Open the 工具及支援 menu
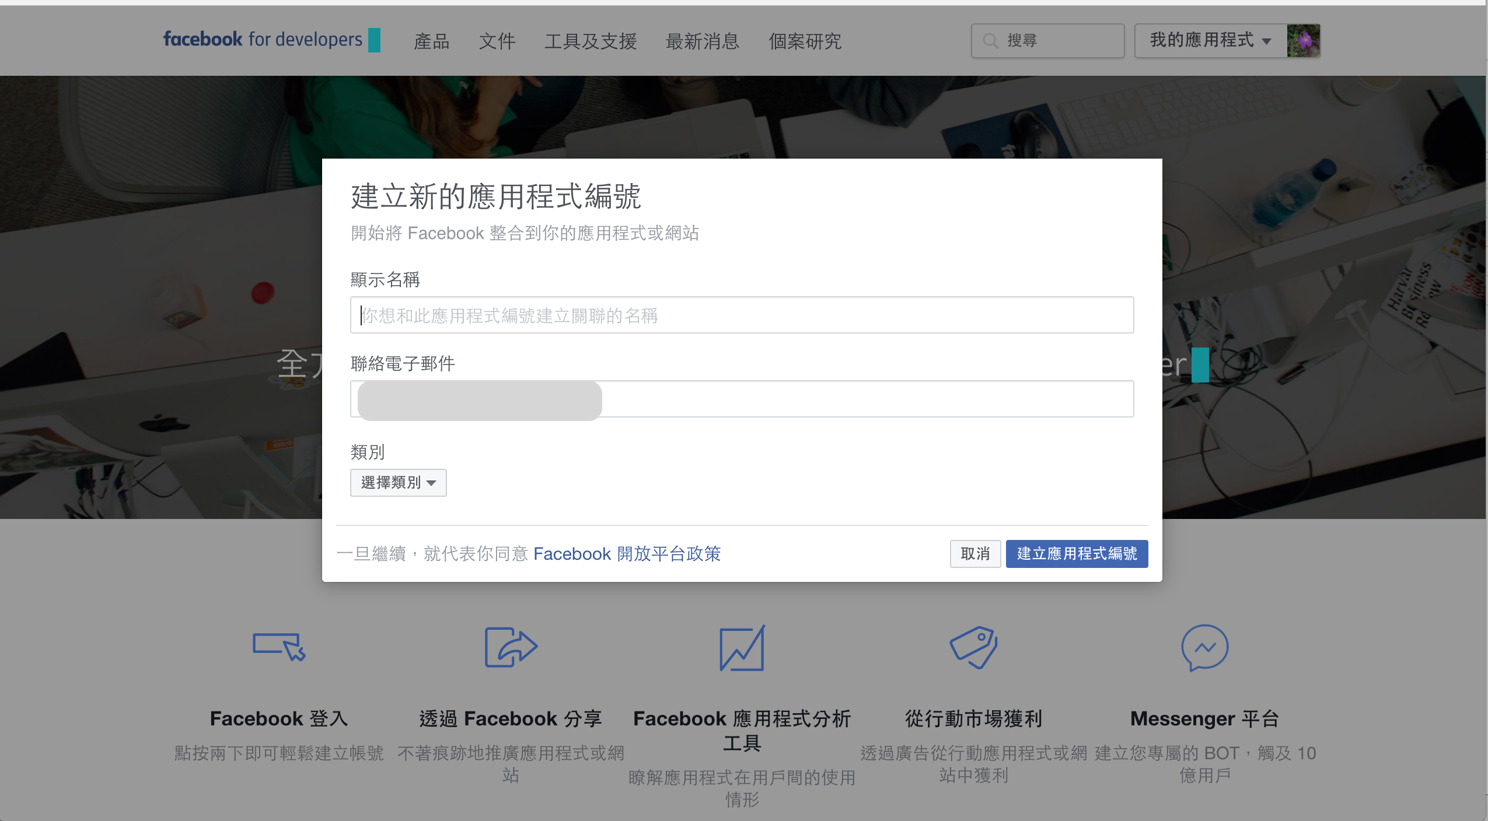This screenshot has width=1488, height=821. 590,41
